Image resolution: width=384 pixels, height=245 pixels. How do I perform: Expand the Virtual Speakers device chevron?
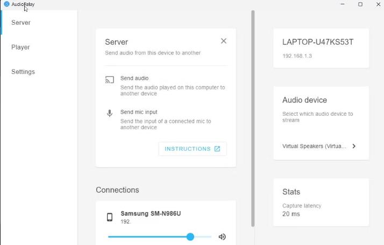[354, 146]
